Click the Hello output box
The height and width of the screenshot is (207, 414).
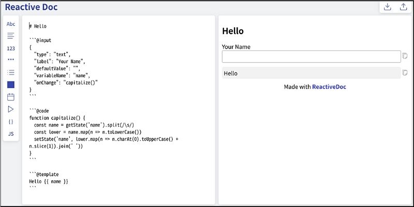[311, 73]
